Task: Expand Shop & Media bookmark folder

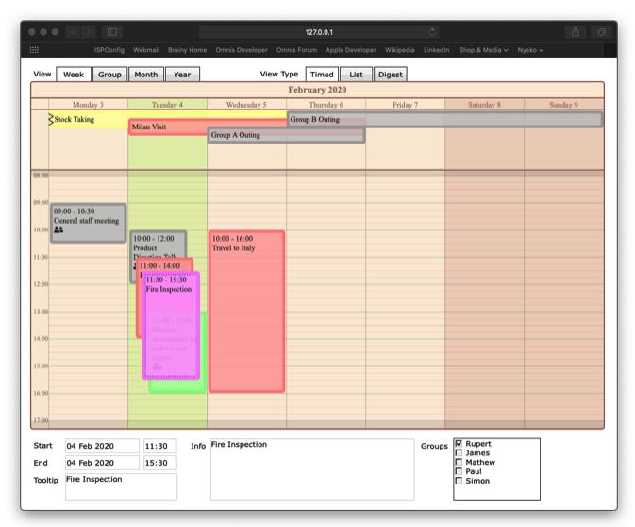Action: pyautogui.click(x=483, y=50)
